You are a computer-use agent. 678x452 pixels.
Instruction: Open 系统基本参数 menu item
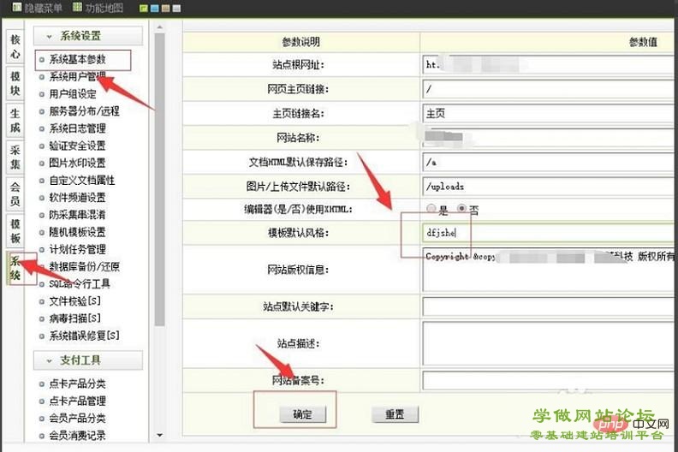click(77, 59)
